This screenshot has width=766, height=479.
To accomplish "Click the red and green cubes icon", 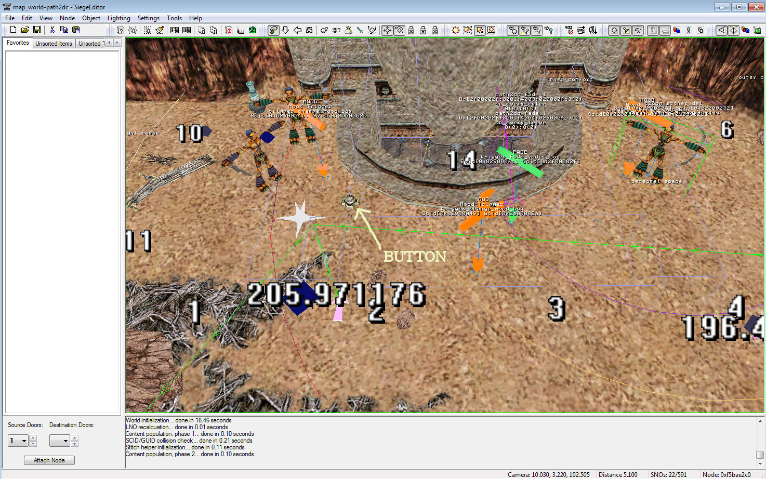I will pos(745,30).
